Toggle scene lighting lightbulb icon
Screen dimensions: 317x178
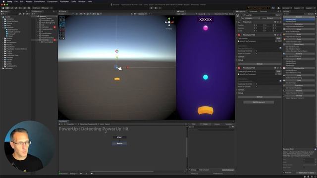pos(81,14)
